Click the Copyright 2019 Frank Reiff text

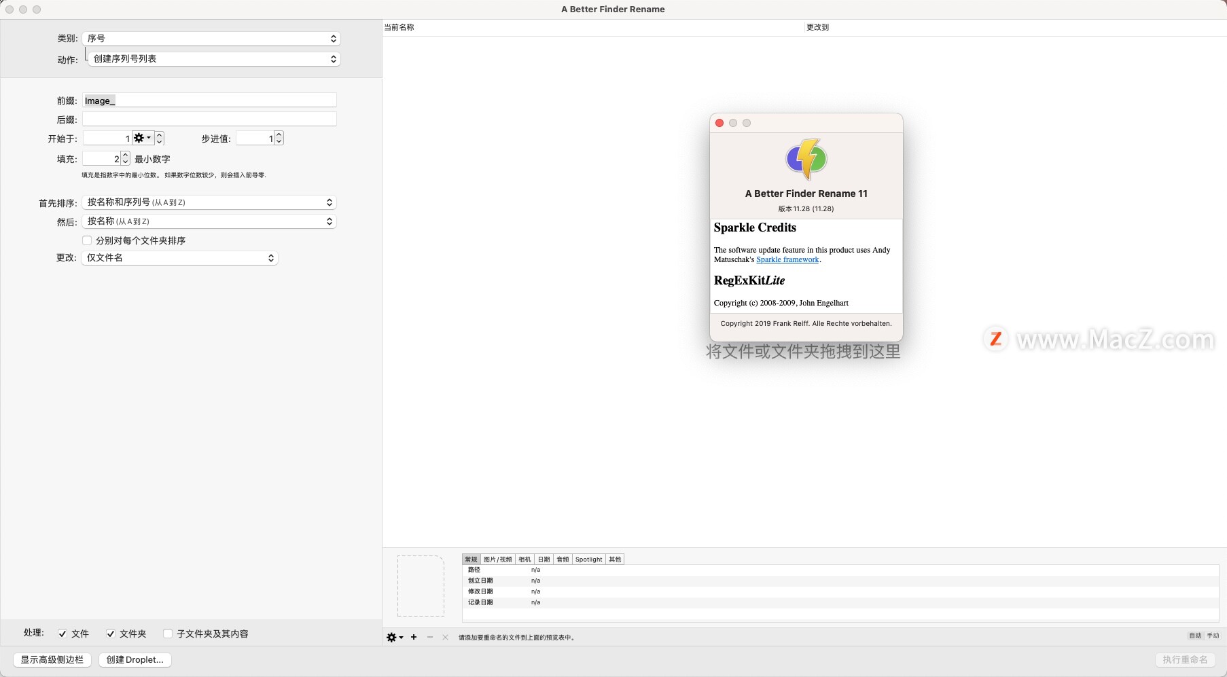806,323
